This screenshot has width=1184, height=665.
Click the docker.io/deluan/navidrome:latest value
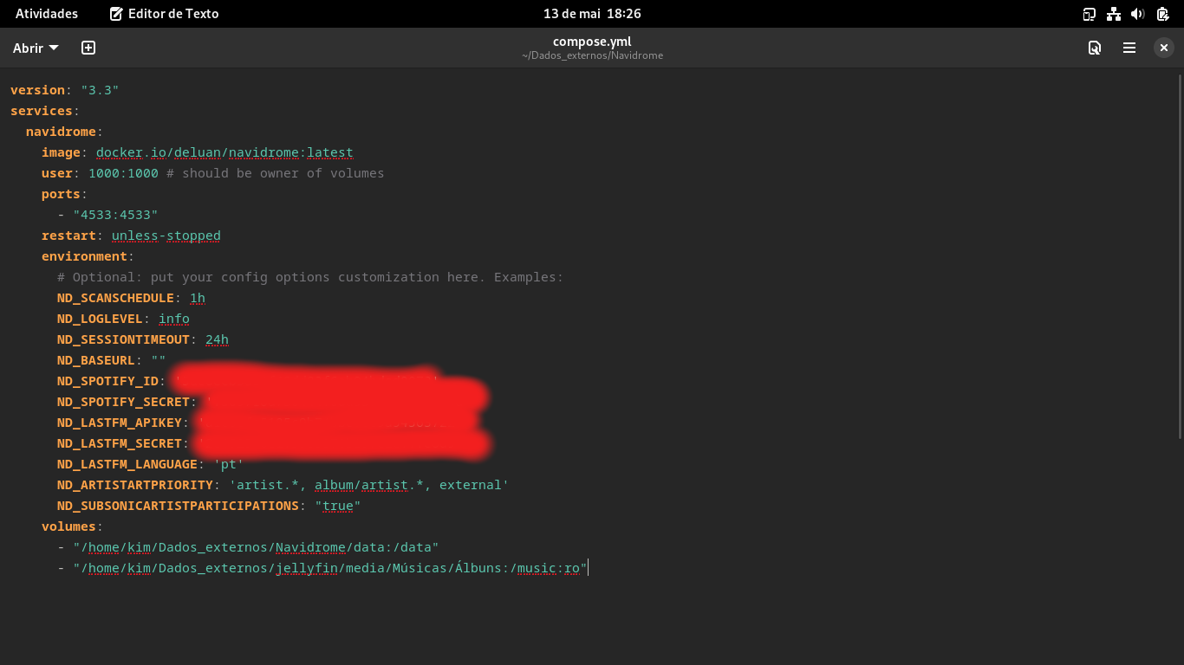click(224, 152)
